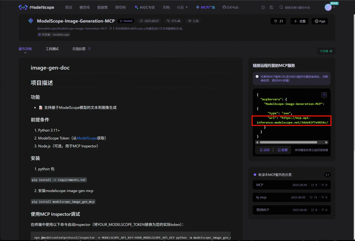Image resolution: width=355 pixels, height=241 pixels.
Task: Expand the 社区 community dropdown
Action: coord(182,7)
